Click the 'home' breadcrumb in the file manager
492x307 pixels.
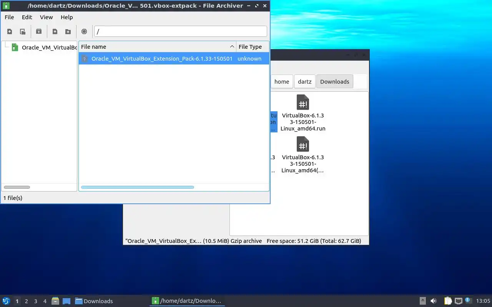[x=282, y=81]
